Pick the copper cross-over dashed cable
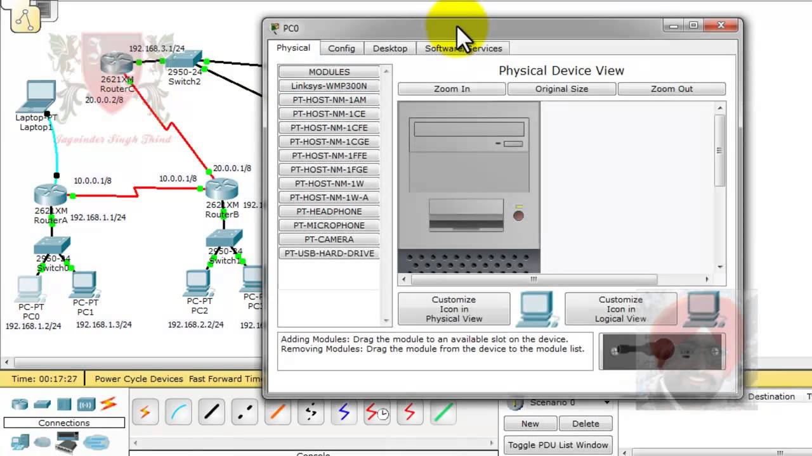 click(x=244, y=413)
